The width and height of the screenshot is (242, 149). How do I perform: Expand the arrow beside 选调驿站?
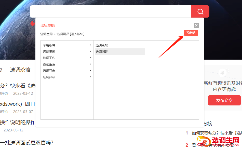(x=90, y=77)
